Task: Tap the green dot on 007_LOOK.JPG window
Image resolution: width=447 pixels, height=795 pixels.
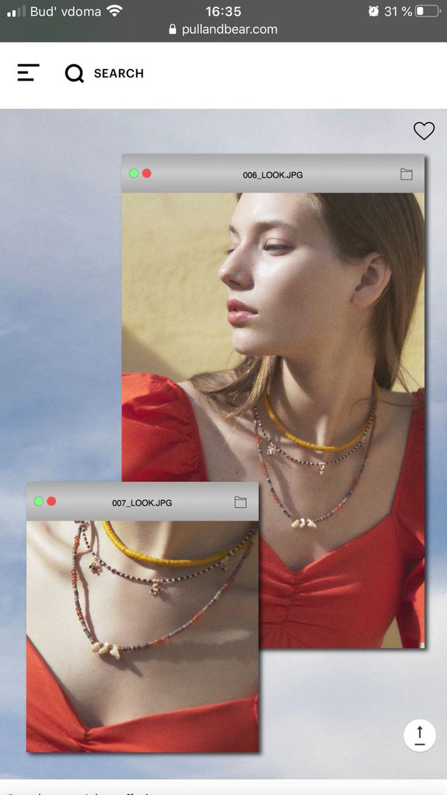Action: pos(39,501)
